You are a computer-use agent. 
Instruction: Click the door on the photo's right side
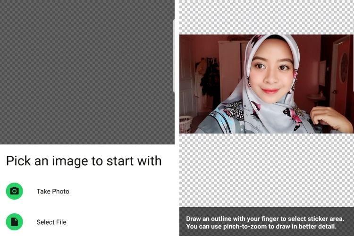(x=341, y=71)
